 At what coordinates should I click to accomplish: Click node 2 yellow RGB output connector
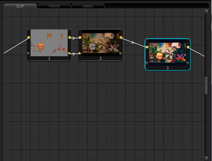point(121,38)
